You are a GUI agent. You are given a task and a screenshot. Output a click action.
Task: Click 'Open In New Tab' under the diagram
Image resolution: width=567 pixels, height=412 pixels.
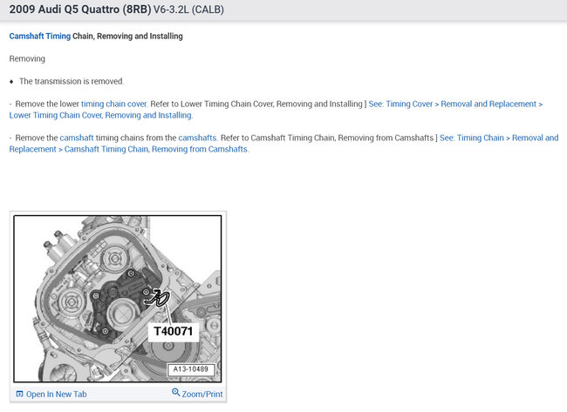tap(56, 395)
